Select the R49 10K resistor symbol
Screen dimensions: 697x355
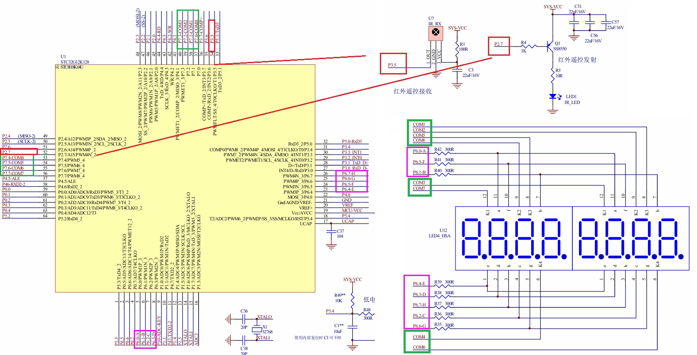tap(352, 298)
